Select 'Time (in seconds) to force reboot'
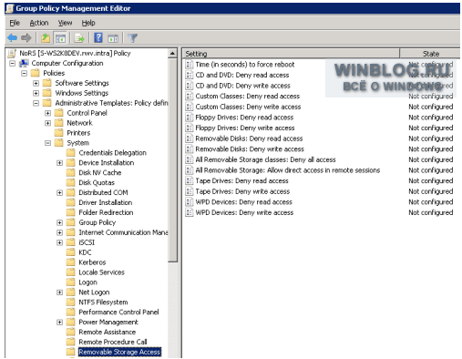Image resolution: width=462 pixels, height=359 pixels. point(245,65)
